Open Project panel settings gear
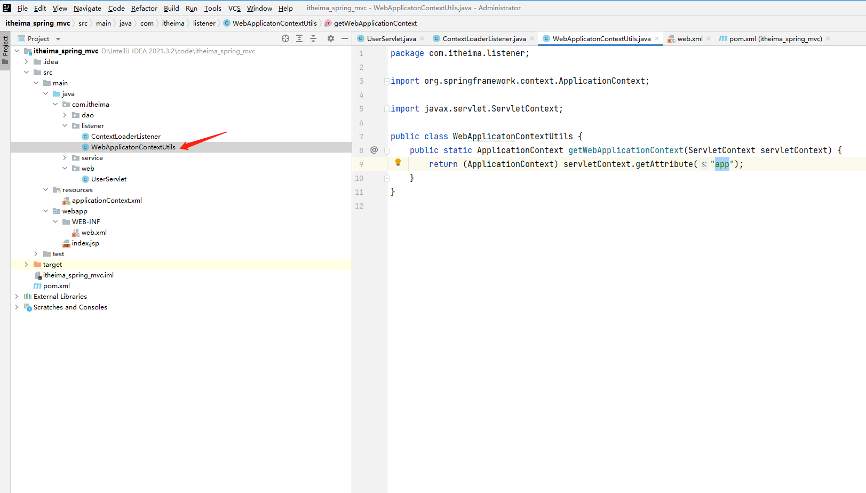The height and width of the screenshot is (493, 866). tap(331, 38)
